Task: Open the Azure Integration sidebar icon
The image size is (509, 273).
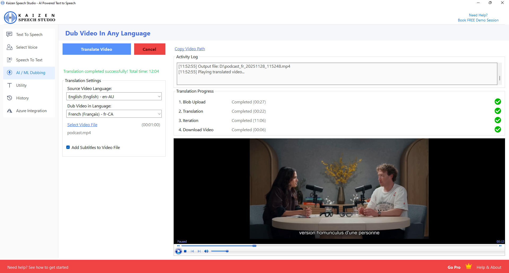Action: coord(10,111)
